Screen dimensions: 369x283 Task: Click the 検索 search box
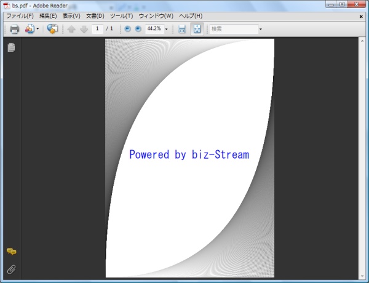[x=234, y=29]
